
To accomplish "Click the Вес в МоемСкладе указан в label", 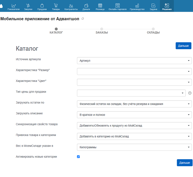I will [34, 146].
